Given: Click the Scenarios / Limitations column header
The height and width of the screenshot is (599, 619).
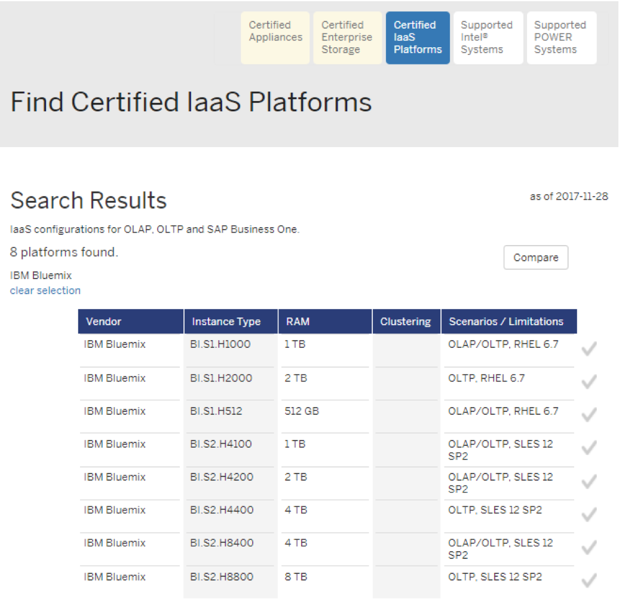Looking at the screenshot, I should pos(509,322).
